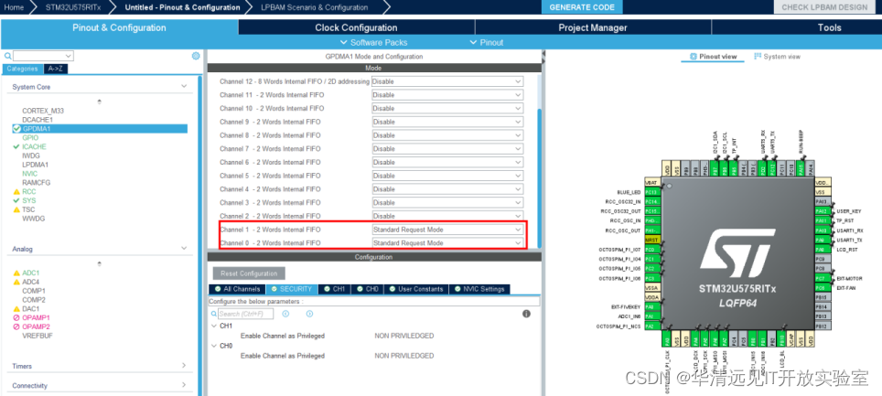Click the Mode list vertical scrollbar
Viewport: 882px width, 396px height.
pos(540,177)
